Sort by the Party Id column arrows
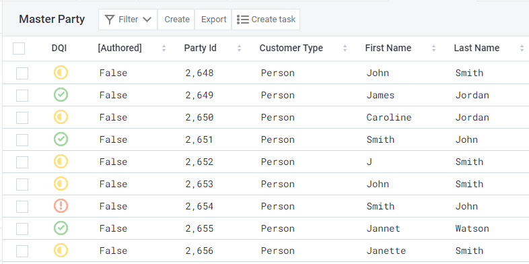This screenshot has height=264, width=529. coord(239,48)
